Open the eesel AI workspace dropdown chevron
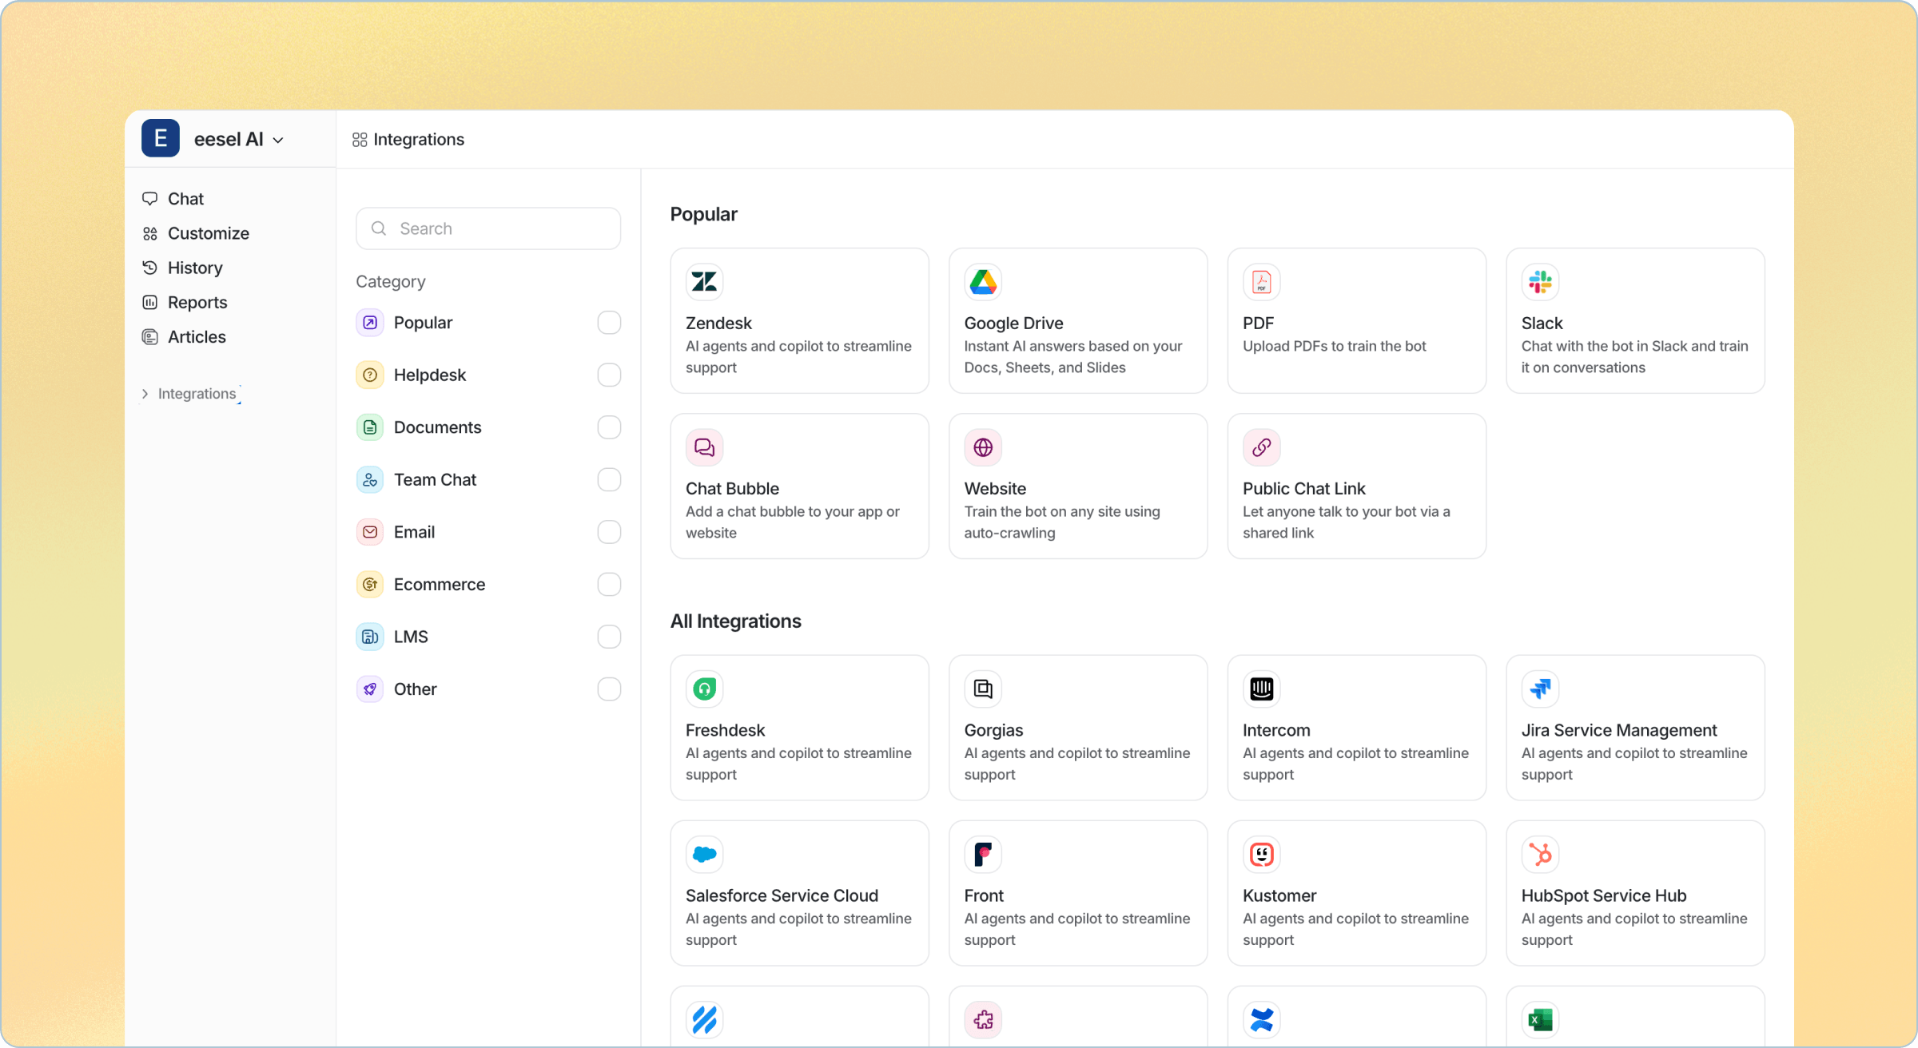This screenshot has width=1918, height=1048. tap(278, 141)
